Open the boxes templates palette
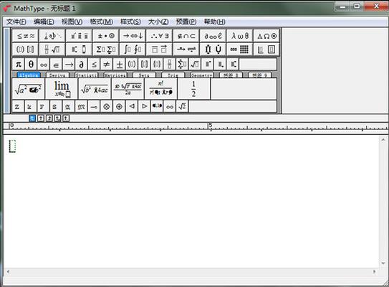This screenshot has height=287, width=389. pos(266,50)
